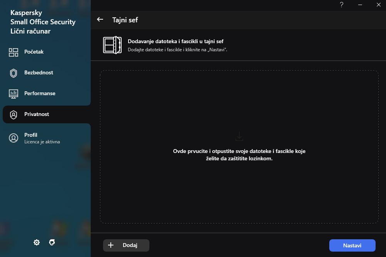Click 'Ovde prvucite i otpustite' drop zone text
The width and height of the screenshot is (386, 257).
pos(239,155)
